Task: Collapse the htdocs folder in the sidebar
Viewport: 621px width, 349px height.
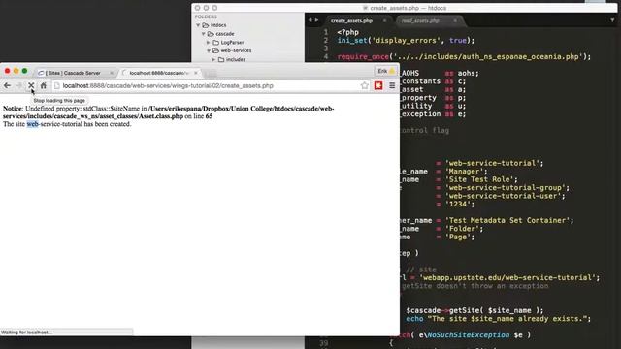Action: click(x=198, y=25)
